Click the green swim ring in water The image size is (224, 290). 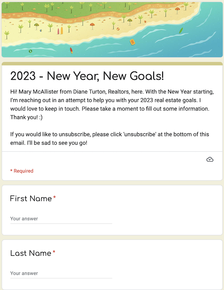[30, 51]
